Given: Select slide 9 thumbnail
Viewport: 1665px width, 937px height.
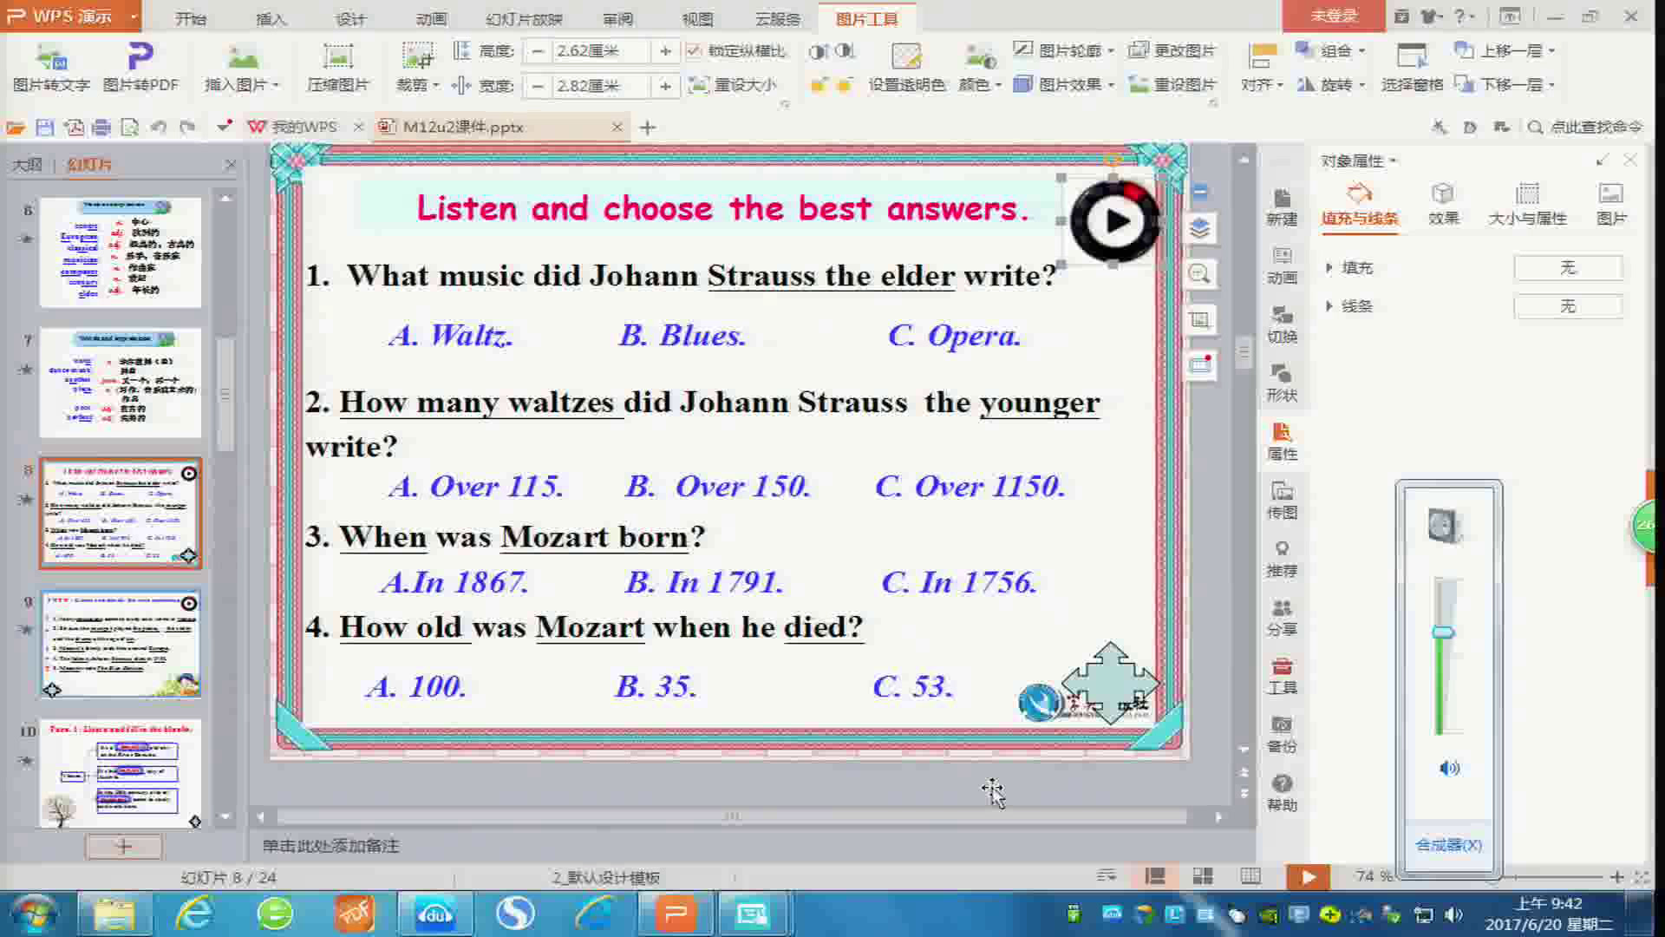Looking at the screenshot, I should [121, 644].
